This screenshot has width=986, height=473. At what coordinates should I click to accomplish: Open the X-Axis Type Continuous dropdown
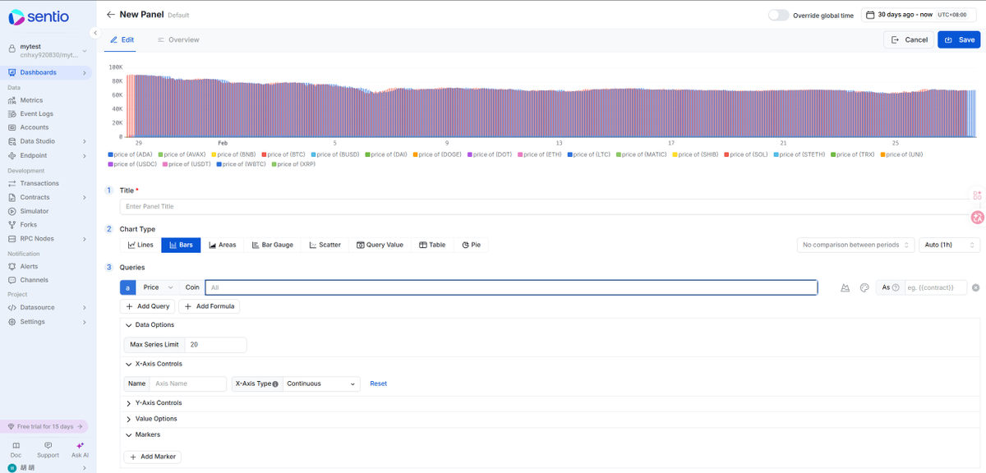tap(321, 383)
